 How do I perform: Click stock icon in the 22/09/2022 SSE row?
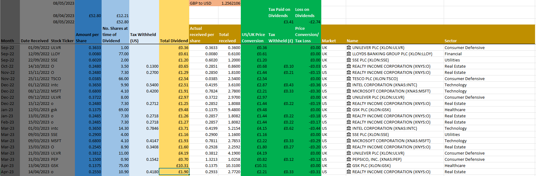click(x=349, y=60)
